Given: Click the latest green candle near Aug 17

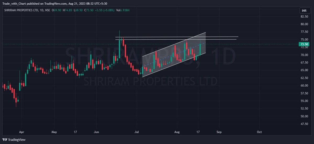Looking at the screenshot, I should pos(200,49).
